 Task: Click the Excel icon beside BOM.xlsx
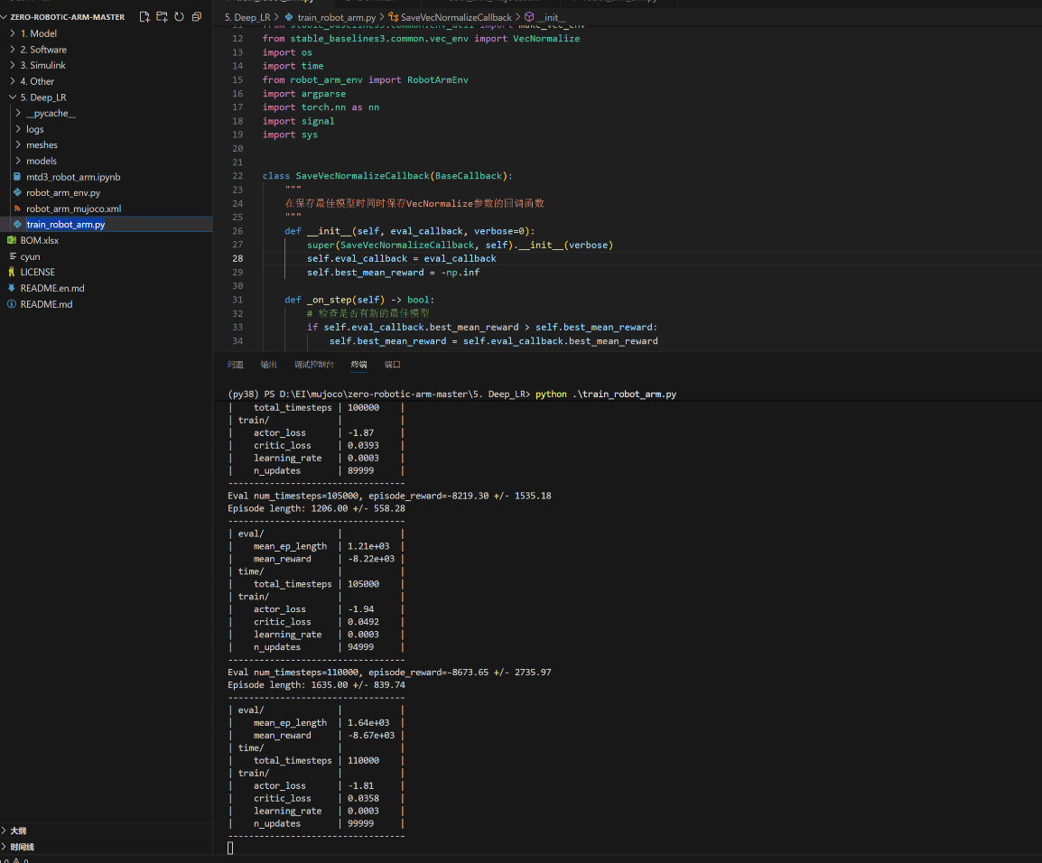pyautogui.click(x=12, y=240)
